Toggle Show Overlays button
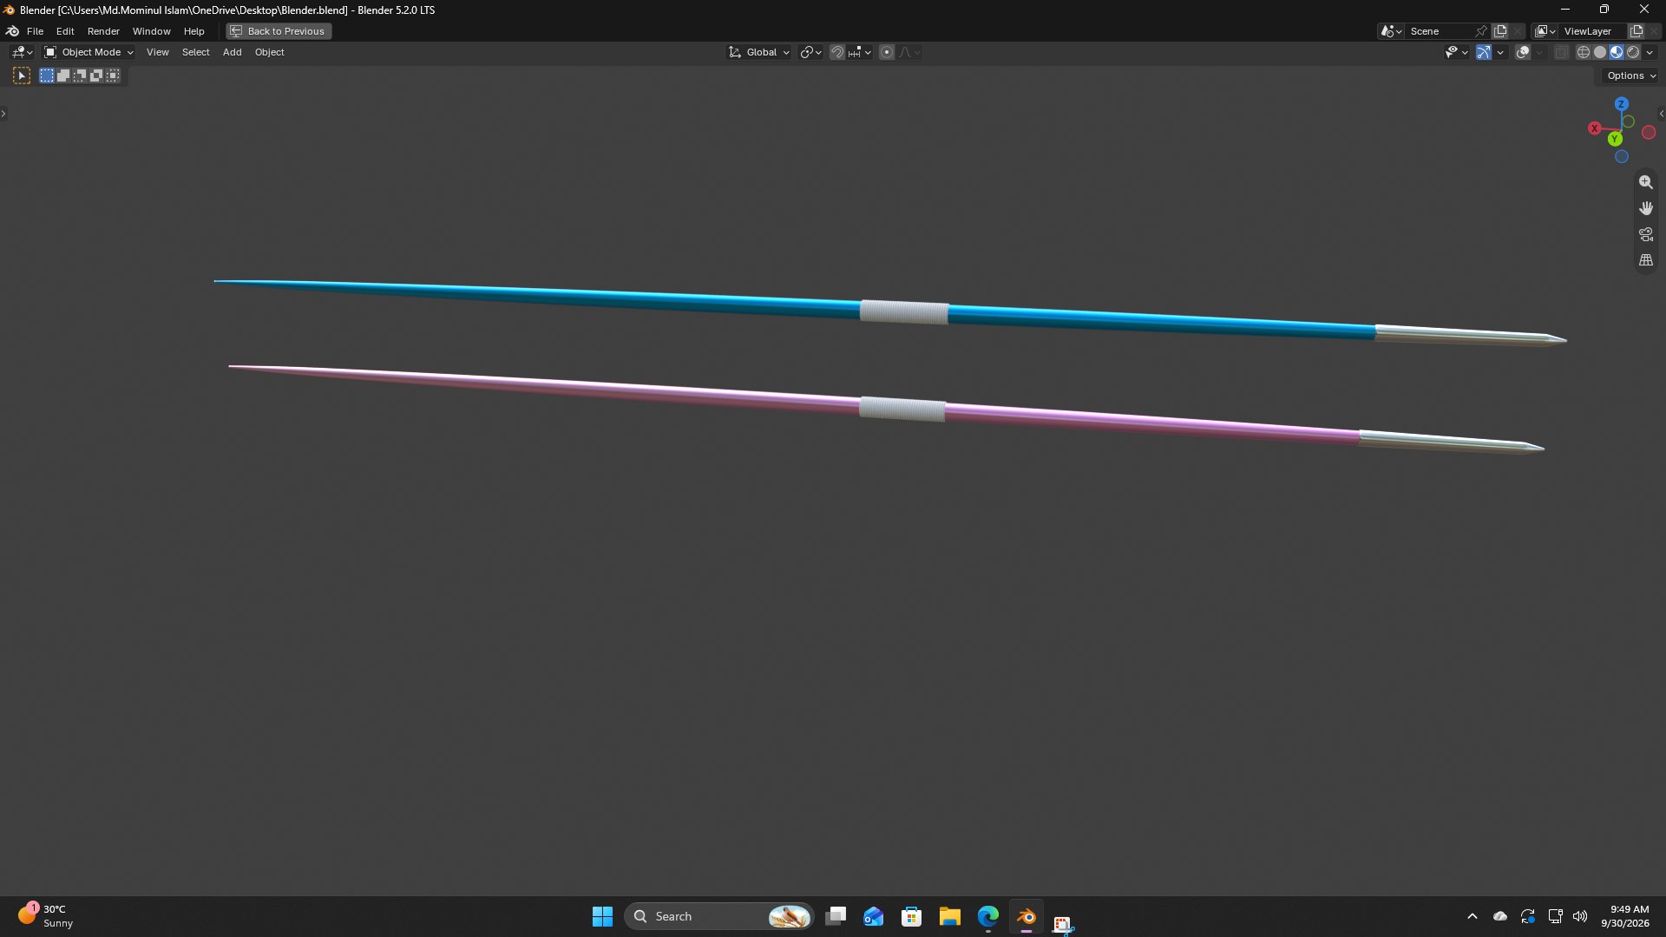 pyautogui.click(x=1523, y=52)
